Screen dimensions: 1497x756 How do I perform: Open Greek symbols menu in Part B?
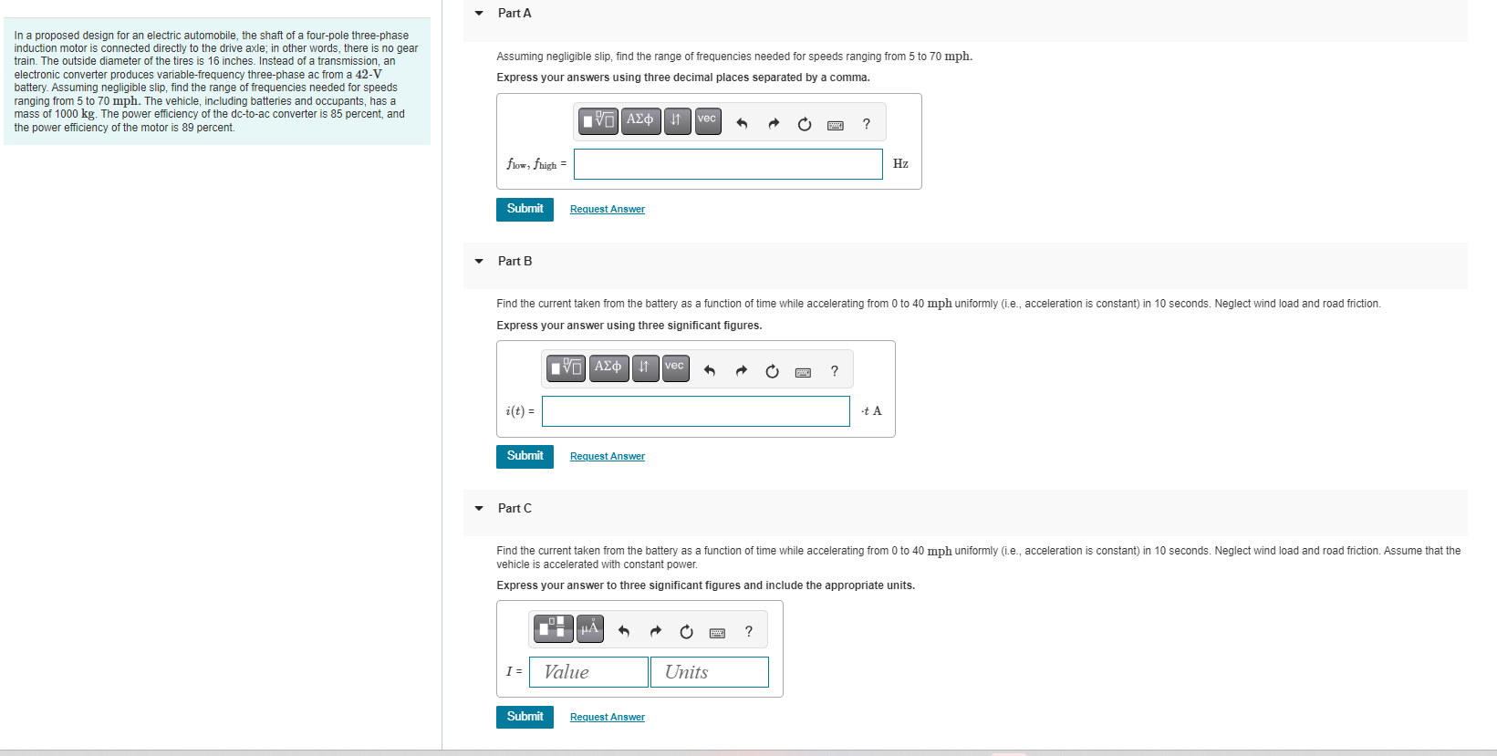[608, 368]
